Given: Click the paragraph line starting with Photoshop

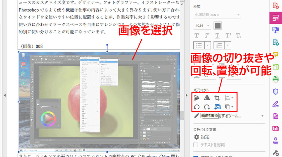Looking at the screenshot, I should (x=99, y=10).
